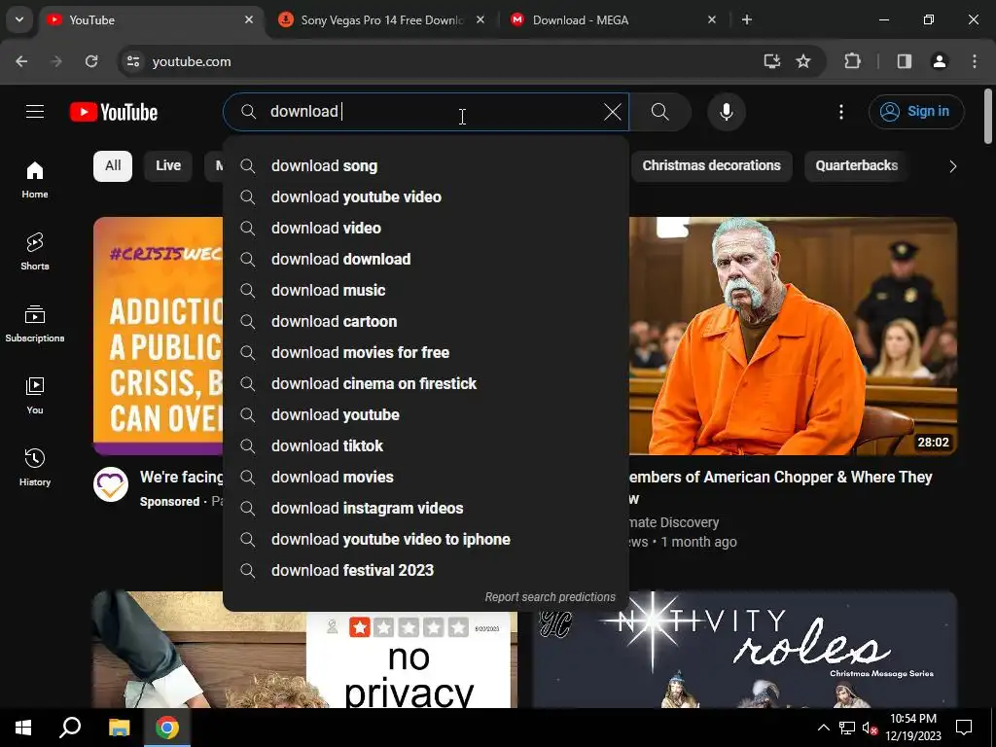The width and height of the screenshot is (996, 747).
Task: Open the tab search dropdown arrow
Action: coord(19,19)
